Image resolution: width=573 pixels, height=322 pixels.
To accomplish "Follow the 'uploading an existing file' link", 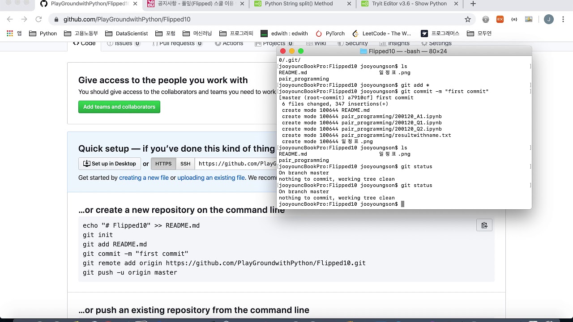I will point(211,178).
